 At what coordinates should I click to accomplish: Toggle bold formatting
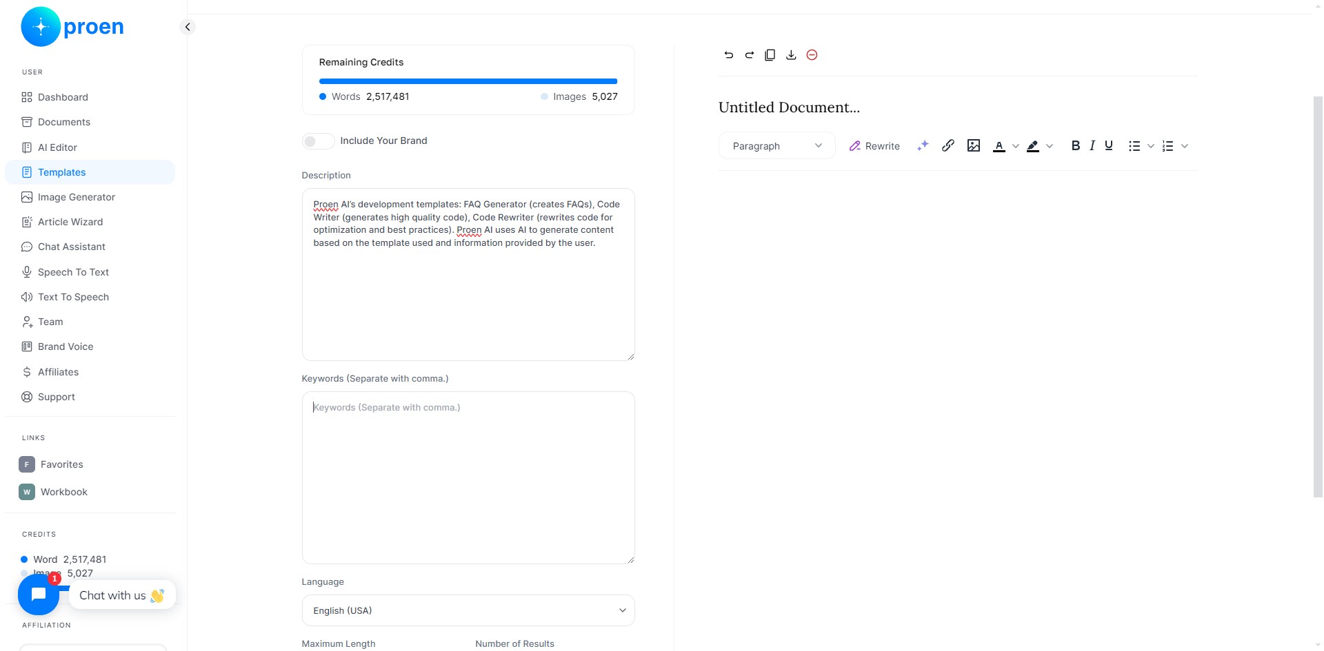[x=1075, y=145]
